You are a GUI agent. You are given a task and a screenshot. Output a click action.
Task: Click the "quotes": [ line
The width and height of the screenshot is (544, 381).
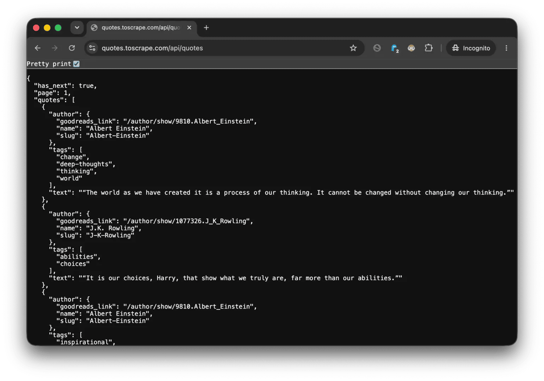[54, 100]
